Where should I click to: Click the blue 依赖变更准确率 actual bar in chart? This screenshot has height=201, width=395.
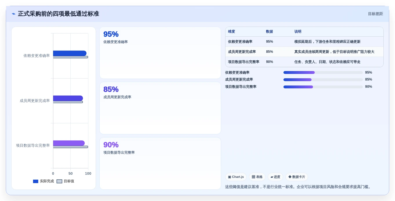tap(70, 53)
